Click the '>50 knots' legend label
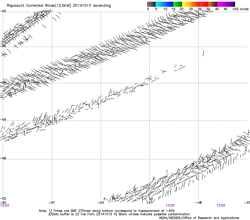The height and width of the screenshot is (220, 250). (x=240, y=9)
